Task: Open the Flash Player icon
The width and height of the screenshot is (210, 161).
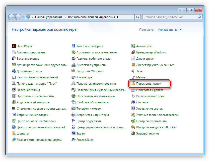Action: tap(14, 46)
